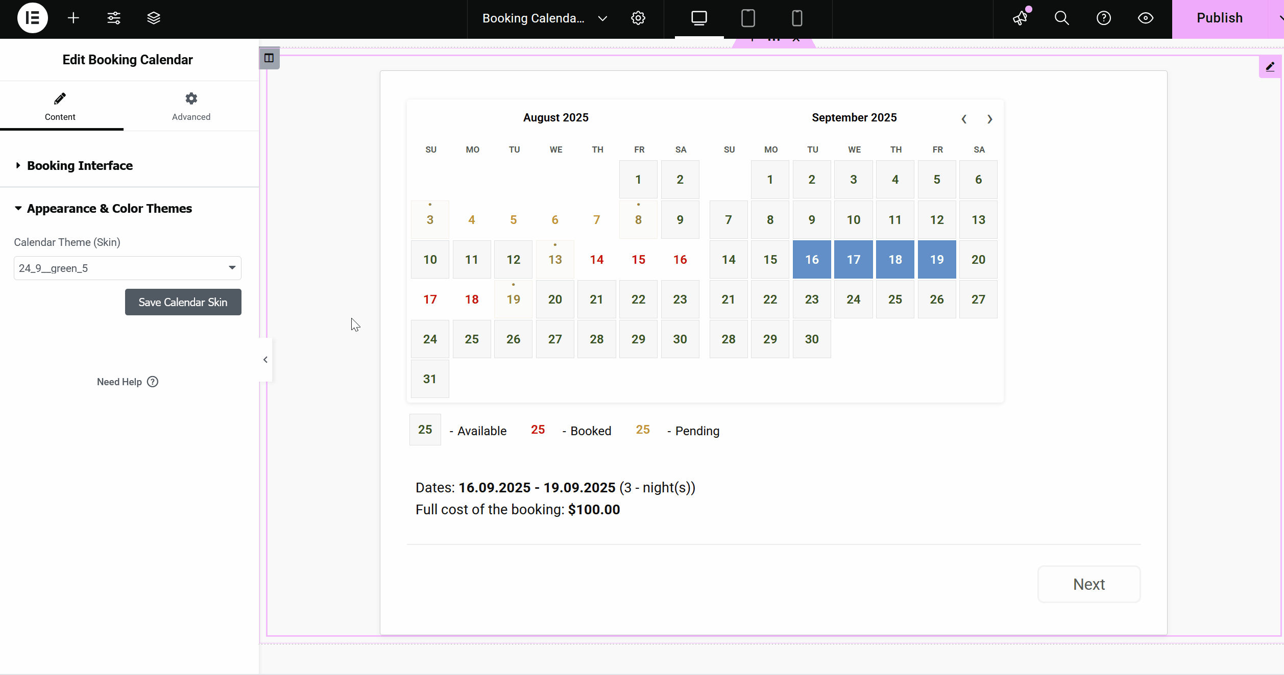
Task: Go to the next calendar month
Action: (989, 119)
